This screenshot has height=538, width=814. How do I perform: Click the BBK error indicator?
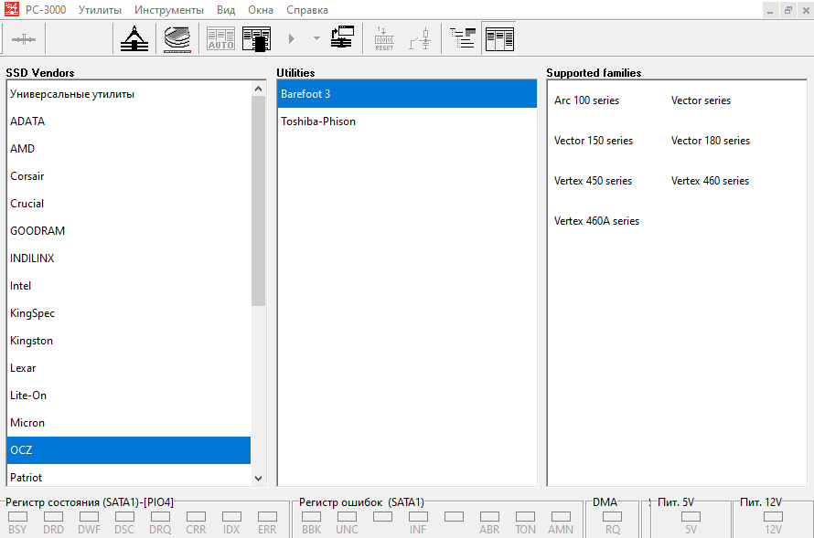click(x=312, y=517)
